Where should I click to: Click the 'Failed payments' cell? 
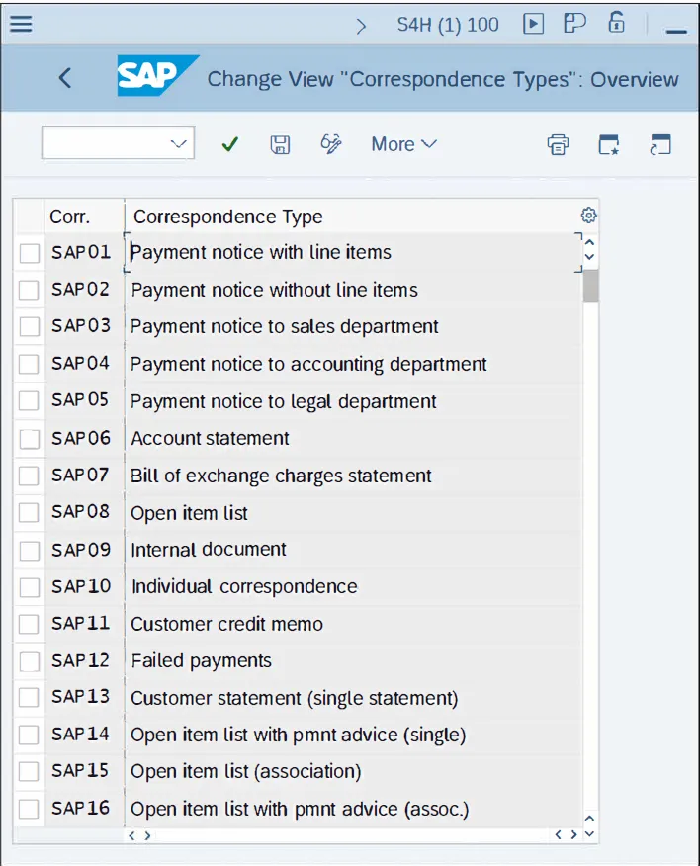(354, 661)
